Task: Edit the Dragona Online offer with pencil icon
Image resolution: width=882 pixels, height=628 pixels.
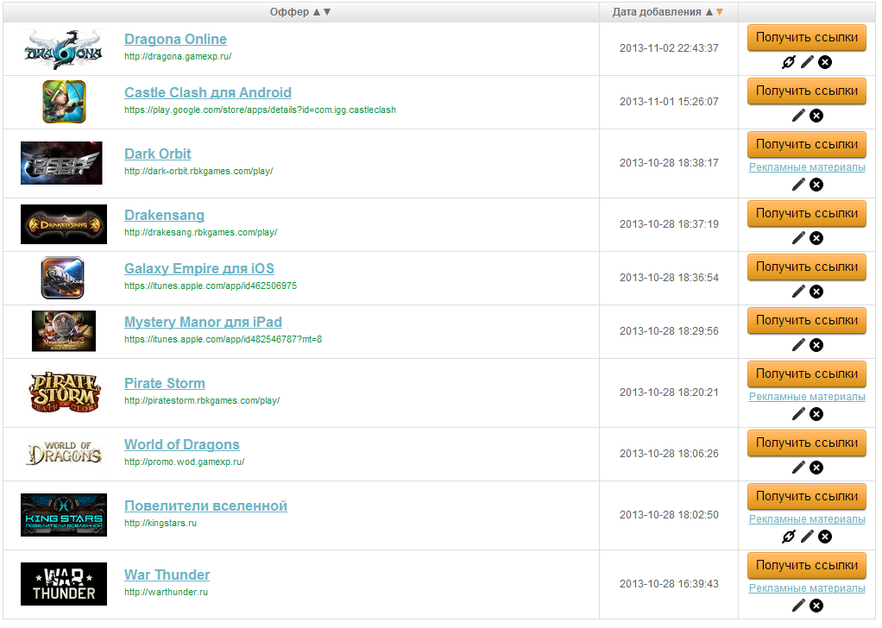Action: tap(807, 62)
